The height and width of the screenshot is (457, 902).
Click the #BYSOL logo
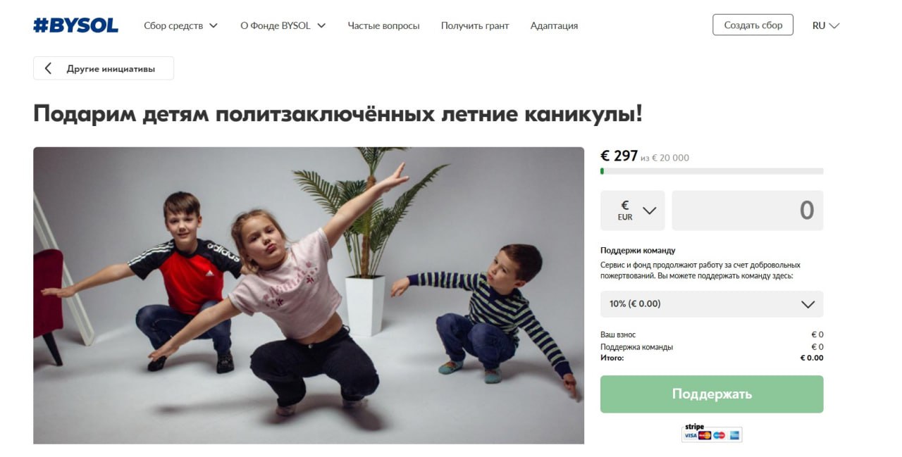tap(75, 25)
